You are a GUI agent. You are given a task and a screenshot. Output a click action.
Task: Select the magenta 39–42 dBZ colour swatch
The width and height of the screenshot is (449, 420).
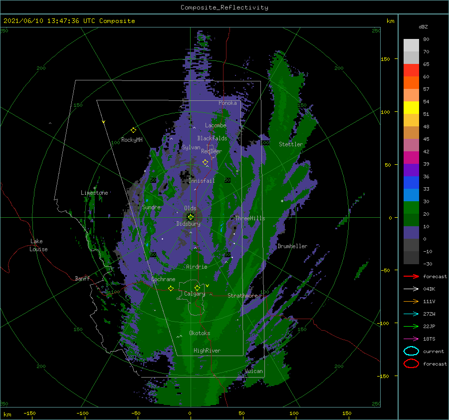pyautogui.click(x=411, y=158)
